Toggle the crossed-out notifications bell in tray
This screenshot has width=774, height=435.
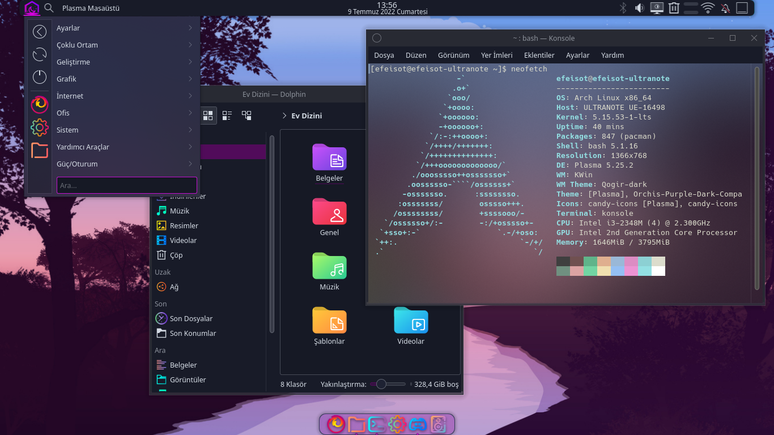point(725,8)
